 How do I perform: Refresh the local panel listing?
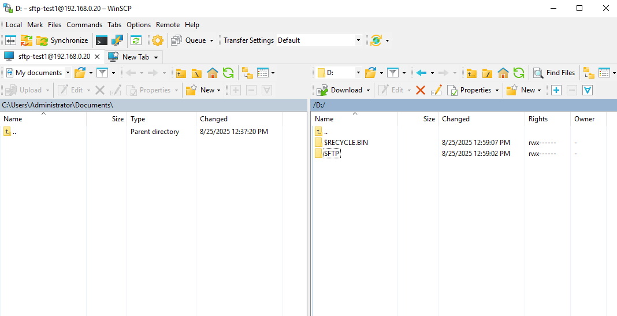point(228,73)
